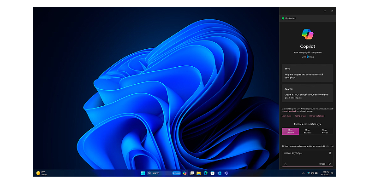369x184 pixels.
Task: Open the Copilot panel more options menu
Action: click(x=325, y=11)
